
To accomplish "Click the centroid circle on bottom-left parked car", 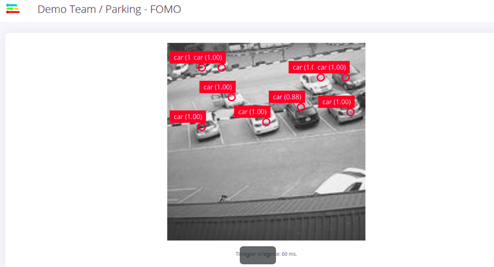I will (202, 127).
